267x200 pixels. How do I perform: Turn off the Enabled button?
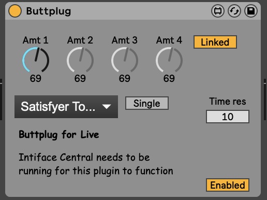228,185
